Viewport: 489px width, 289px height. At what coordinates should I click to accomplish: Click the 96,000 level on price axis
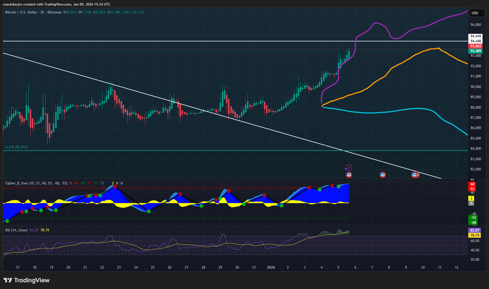tap(475, 25)
